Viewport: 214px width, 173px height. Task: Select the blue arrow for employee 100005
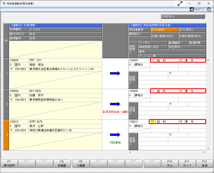pyautogui.click(x=115, y=73)
